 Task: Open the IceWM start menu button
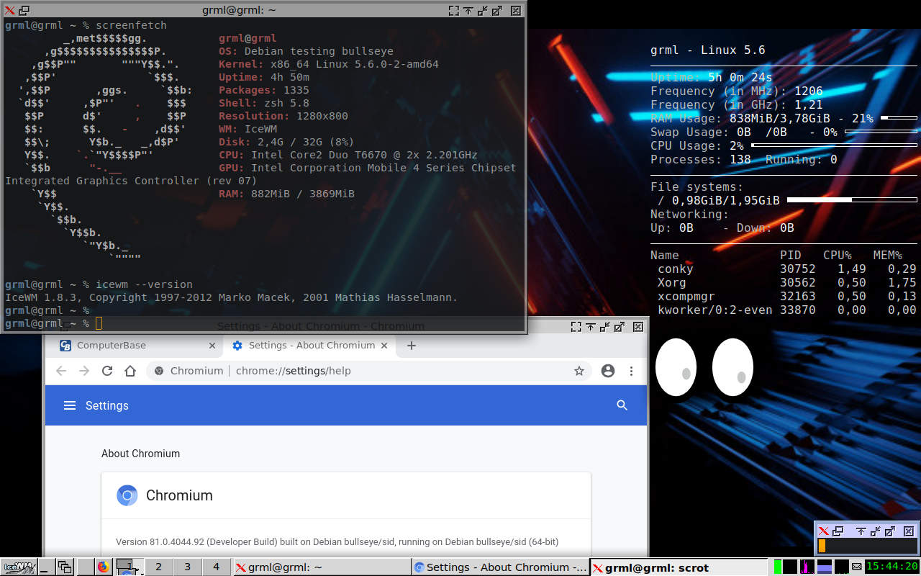(x=18, y=567)
